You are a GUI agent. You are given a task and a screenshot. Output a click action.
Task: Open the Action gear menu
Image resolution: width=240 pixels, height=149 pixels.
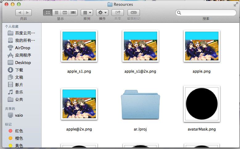point(102,13)
